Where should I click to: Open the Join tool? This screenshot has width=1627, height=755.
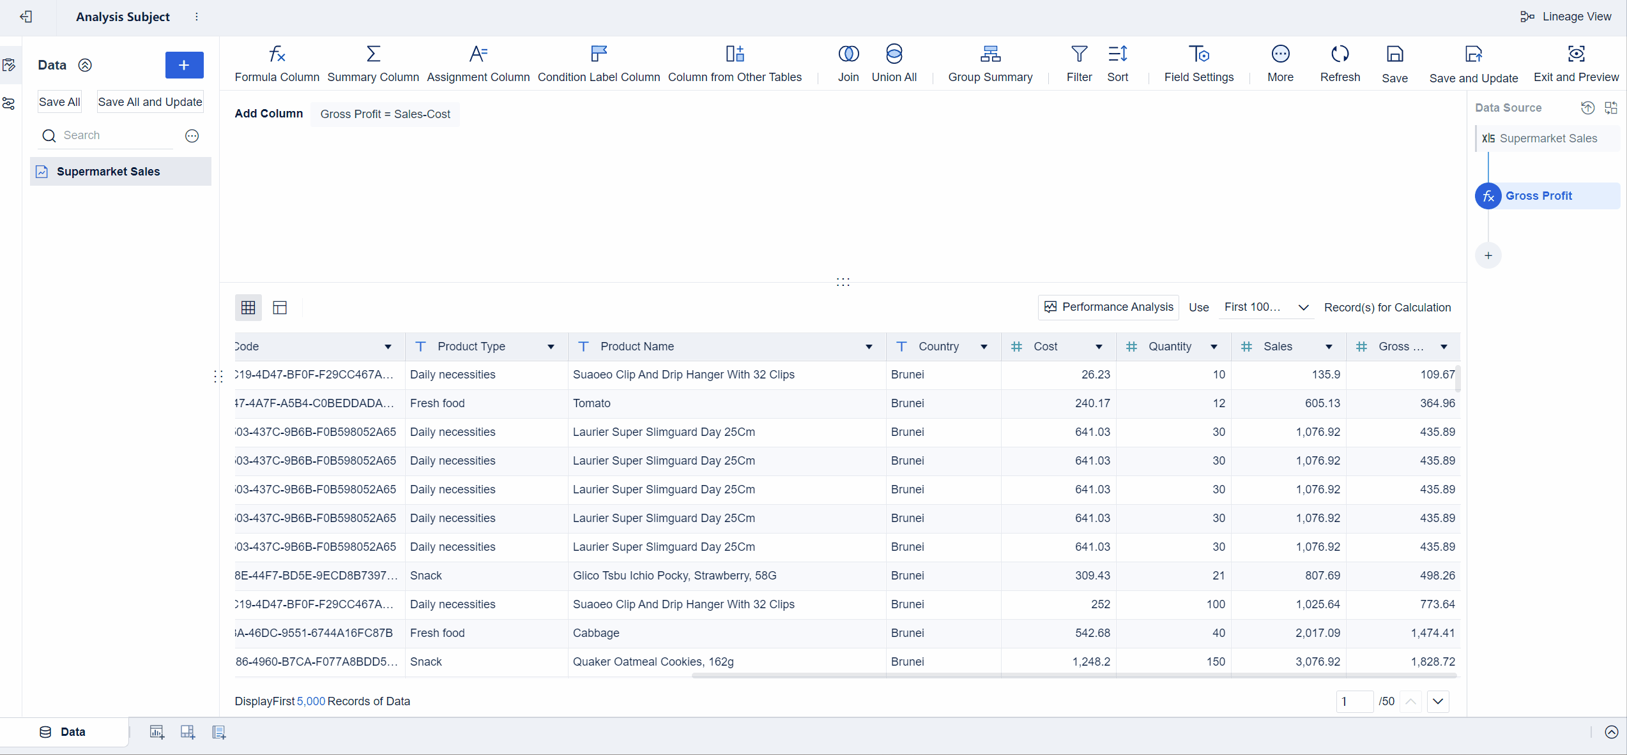(x=848, y=64)
